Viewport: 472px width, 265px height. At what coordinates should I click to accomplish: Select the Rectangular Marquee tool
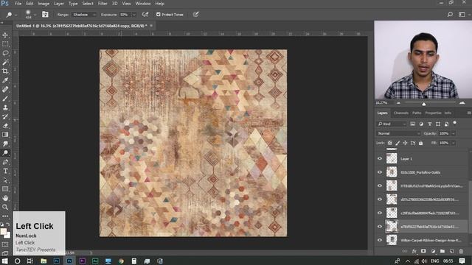[x=5, y=44]
